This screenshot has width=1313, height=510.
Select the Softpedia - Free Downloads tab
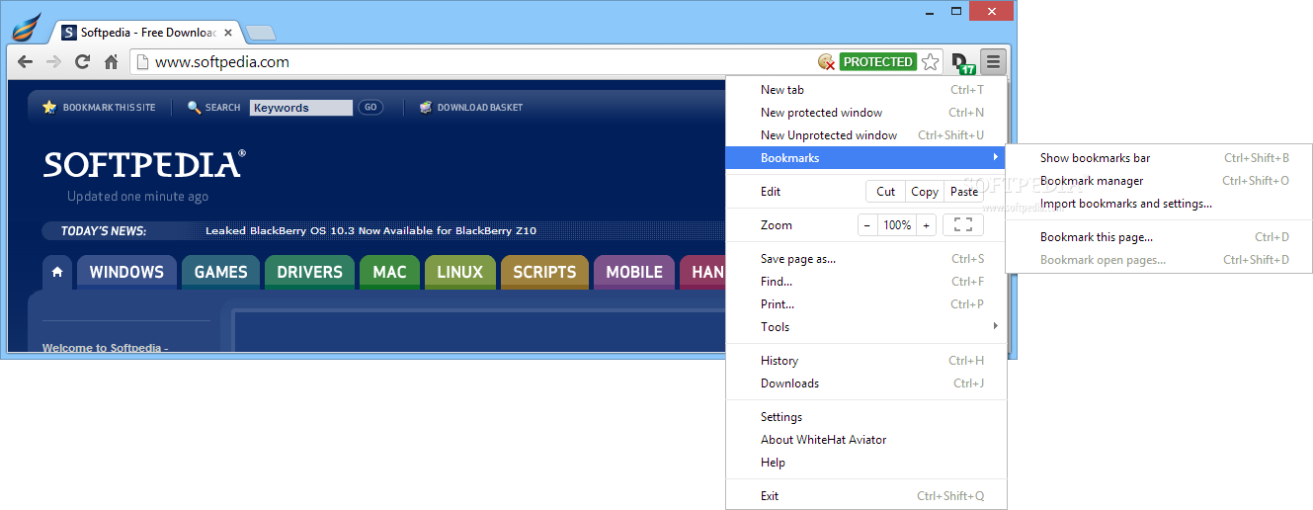[145, 32]
